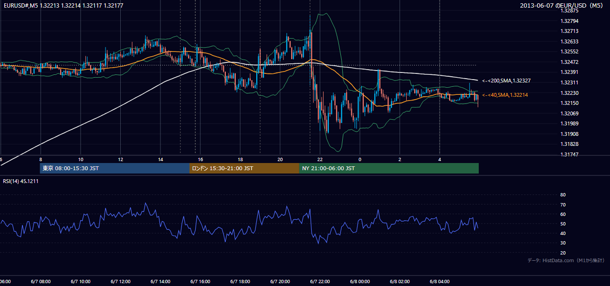Open the HistData.com data source credit

(x=566, y=260)
